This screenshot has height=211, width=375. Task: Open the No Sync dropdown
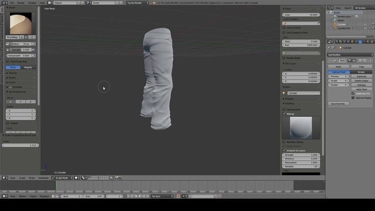(x=162, y=196)
